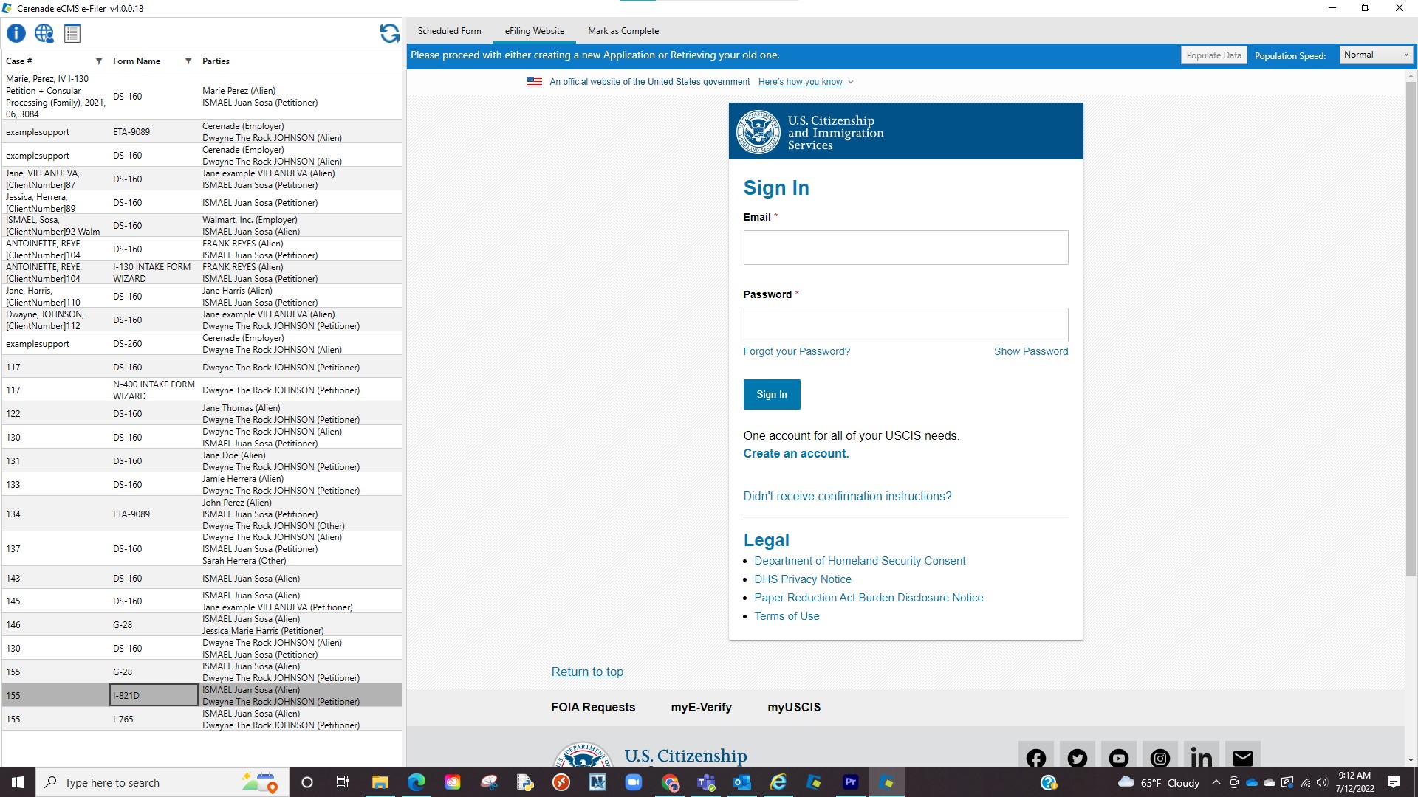Open the Twitter footer icon
The width and height of the screenshot is (1418, 797).
tap(1077, 758)
